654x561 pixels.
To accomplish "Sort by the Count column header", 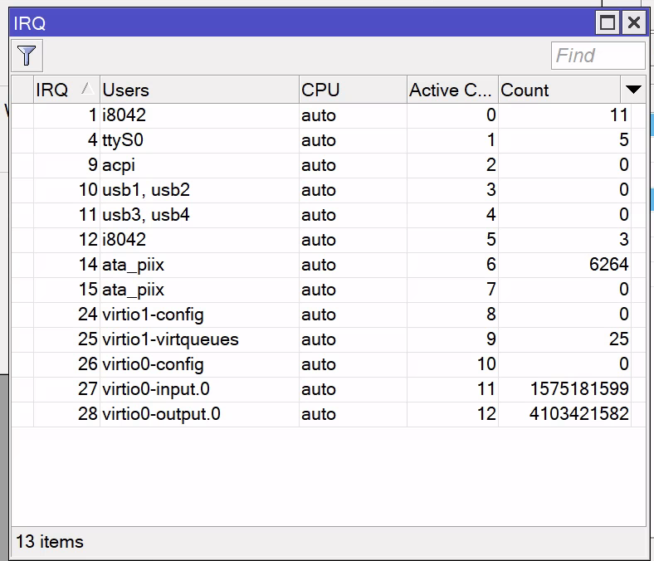I will pyautogui.click(x=559, y=90).
